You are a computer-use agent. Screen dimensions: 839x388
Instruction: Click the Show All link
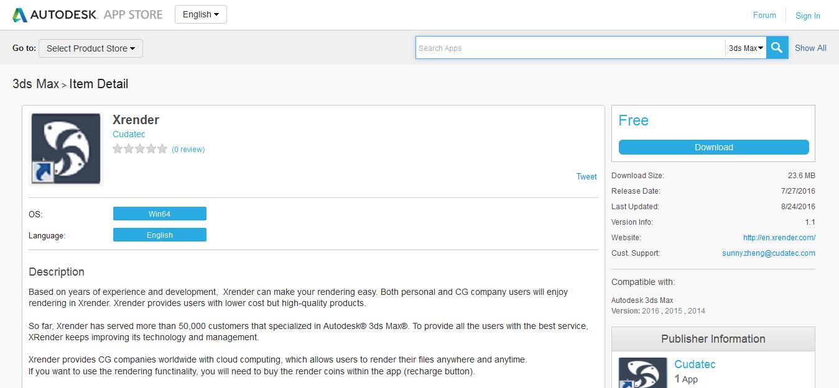click(810, 48)
